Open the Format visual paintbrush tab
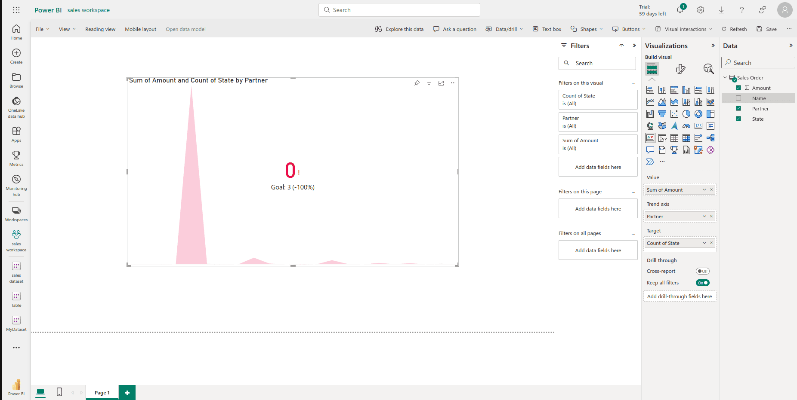This screenshot has height=400, width=797. (680, 69)
